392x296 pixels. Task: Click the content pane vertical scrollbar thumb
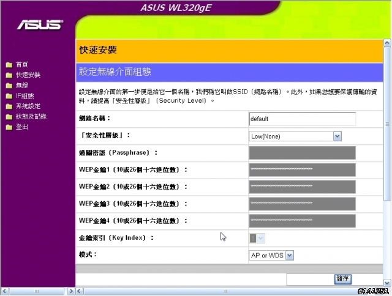(387, 124)
